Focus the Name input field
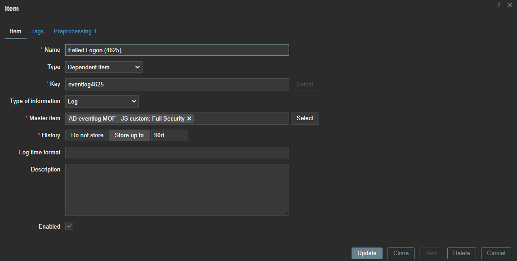This screenshot has height=261, width=517. tap(177, 50)
